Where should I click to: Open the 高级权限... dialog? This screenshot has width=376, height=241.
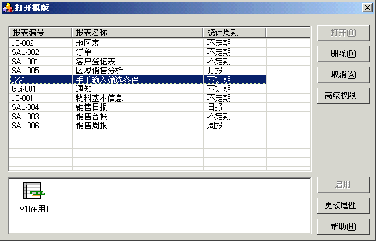coord(343,96)
